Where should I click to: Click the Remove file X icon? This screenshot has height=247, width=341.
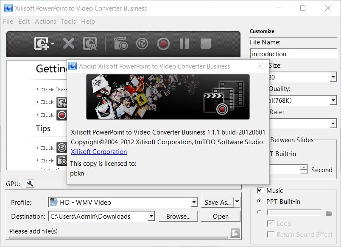coord(68,44)
